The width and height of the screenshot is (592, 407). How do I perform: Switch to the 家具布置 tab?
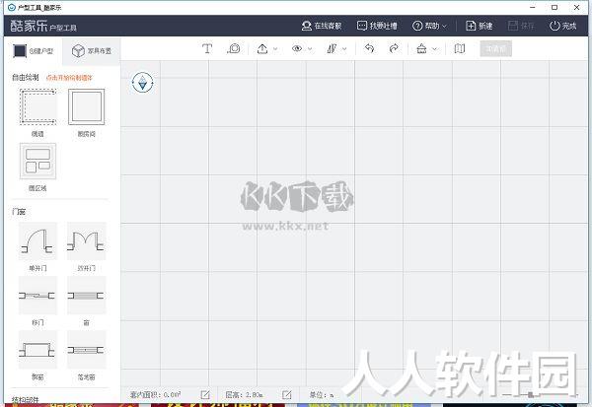tap(92, 51)
